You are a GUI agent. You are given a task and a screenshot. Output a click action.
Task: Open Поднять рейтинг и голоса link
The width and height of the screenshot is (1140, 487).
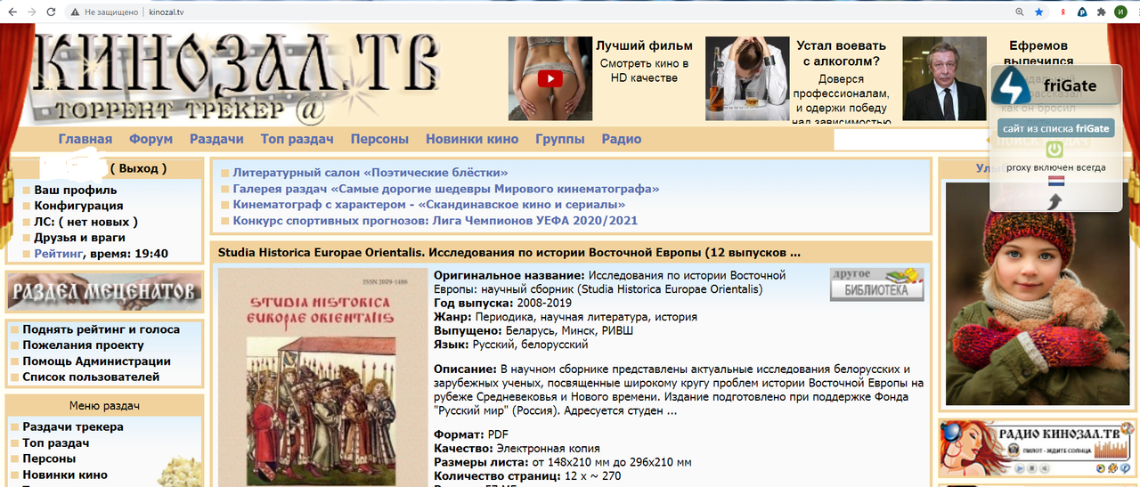click(x=102, y=329)
